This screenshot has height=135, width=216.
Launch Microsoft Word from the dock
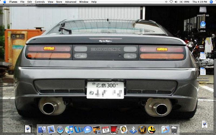click(79, 130)
